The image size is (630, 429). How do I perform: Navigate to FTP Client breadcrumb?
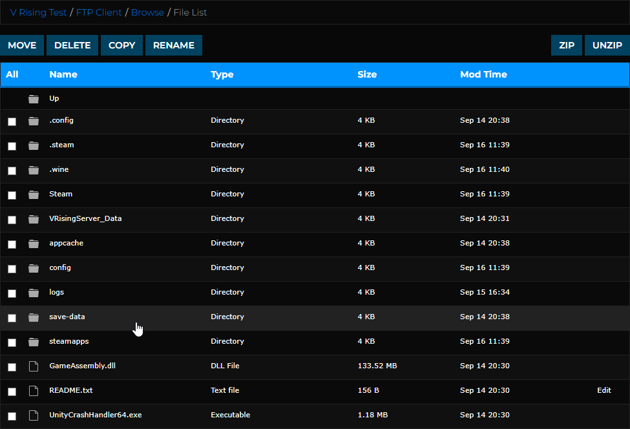[98, 12]
